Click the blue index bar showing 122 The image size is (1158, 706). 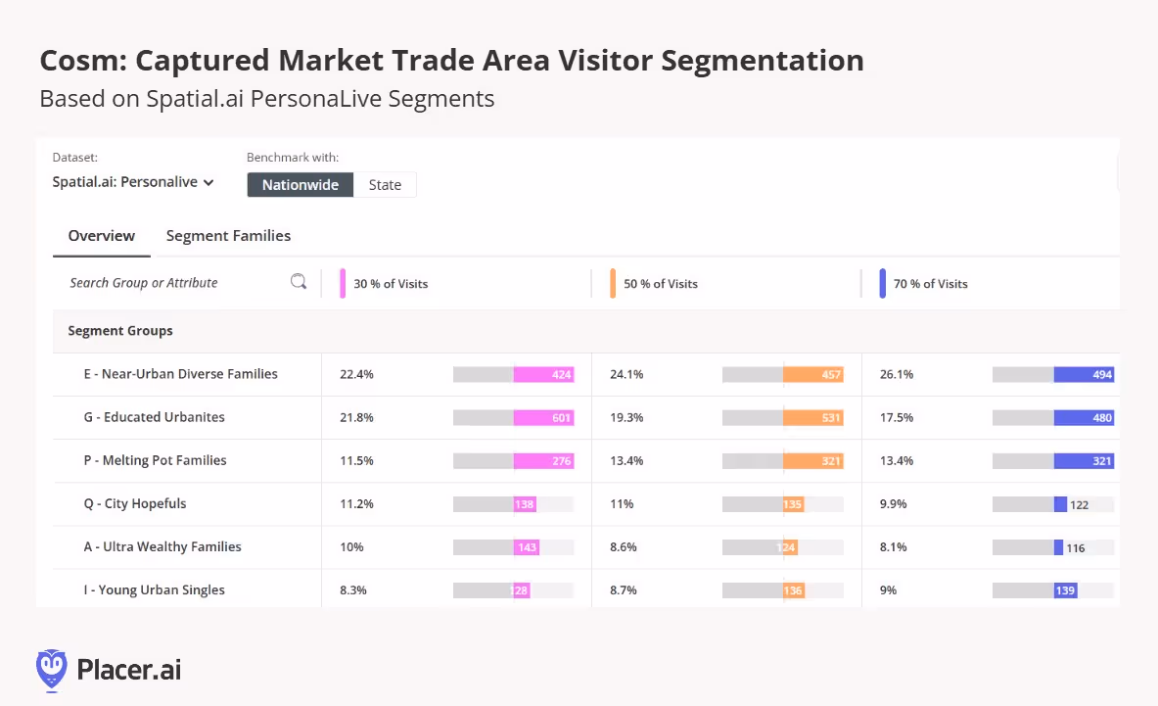click(x=1060, y=504)
